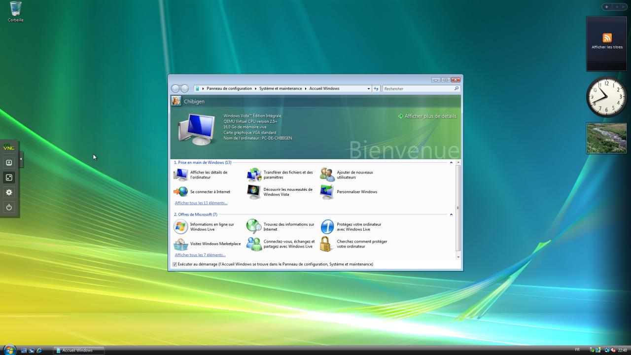Select Se connecter à Internet

point(210,192)
